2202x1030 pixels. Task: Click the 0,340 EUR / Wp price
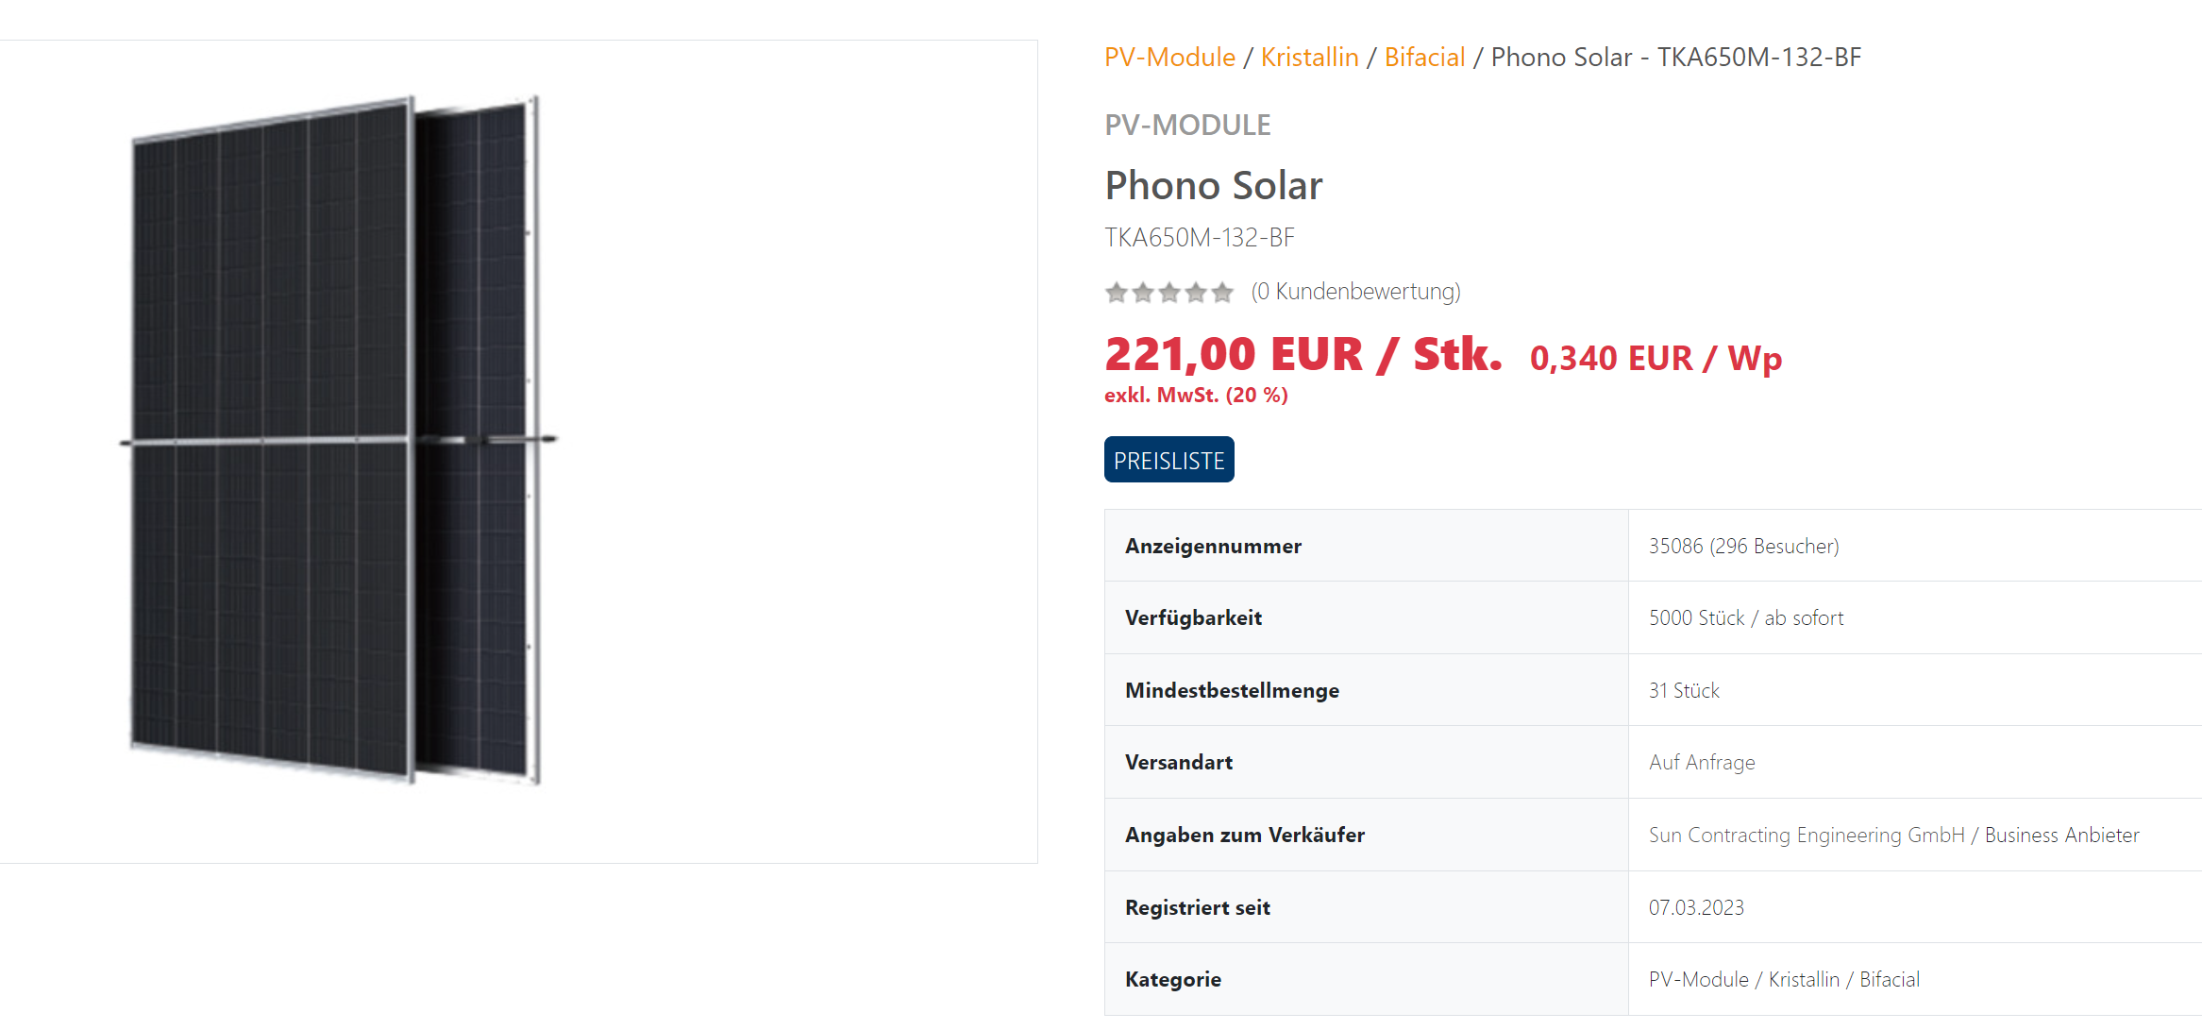(x=1656, y=359)
